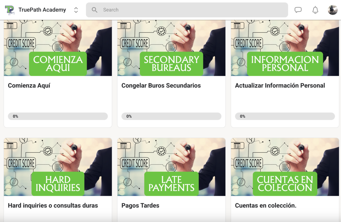Click the Actualizar Información Personal title
Screen dimensions: 341x222
[x=280, y=86]
